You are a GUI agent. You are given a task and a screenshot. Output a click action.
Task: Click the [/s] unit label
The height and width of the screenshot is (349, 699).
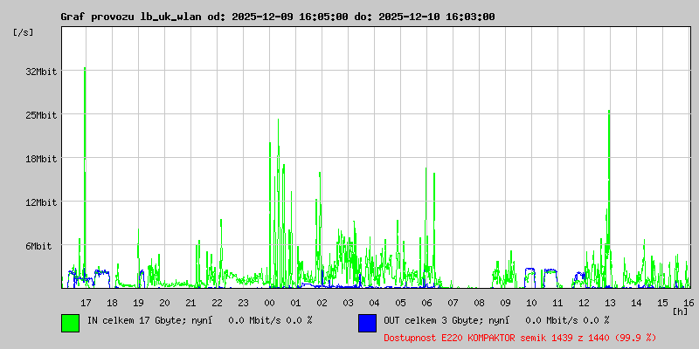click(24, 32)
